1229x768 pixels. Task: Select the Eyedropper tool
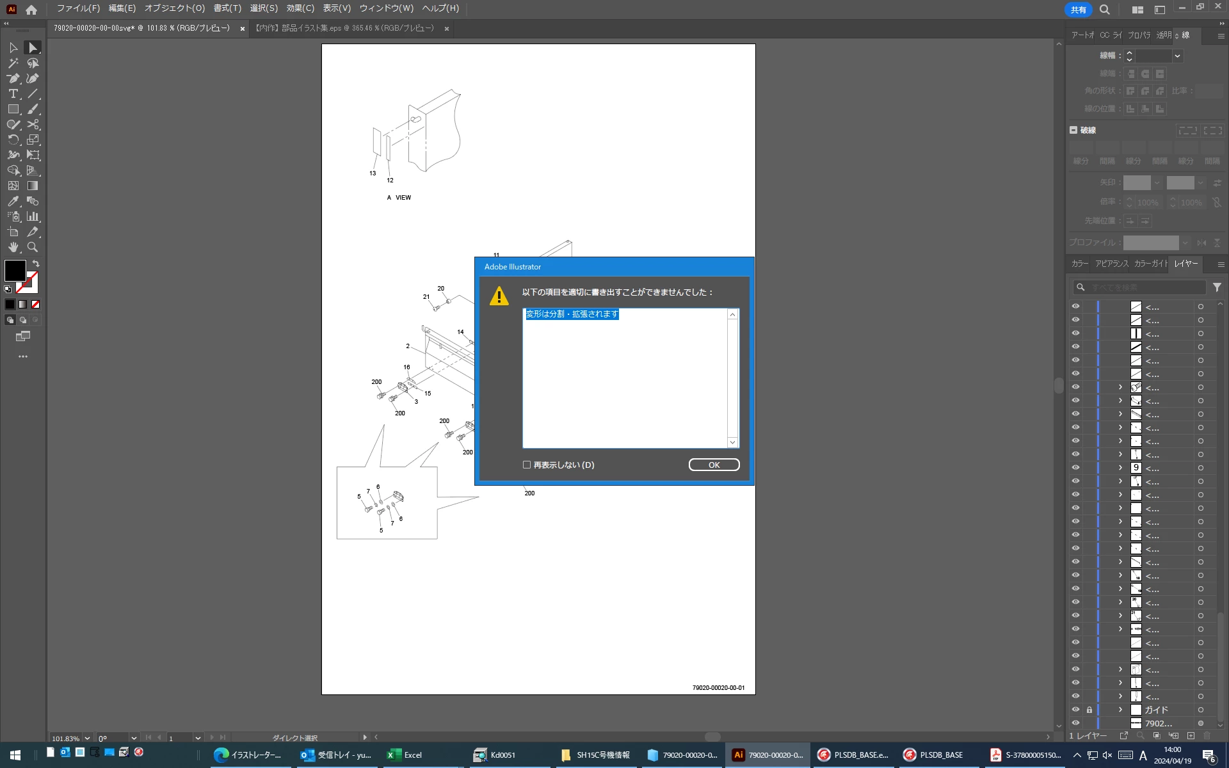[x=13, y=202]
